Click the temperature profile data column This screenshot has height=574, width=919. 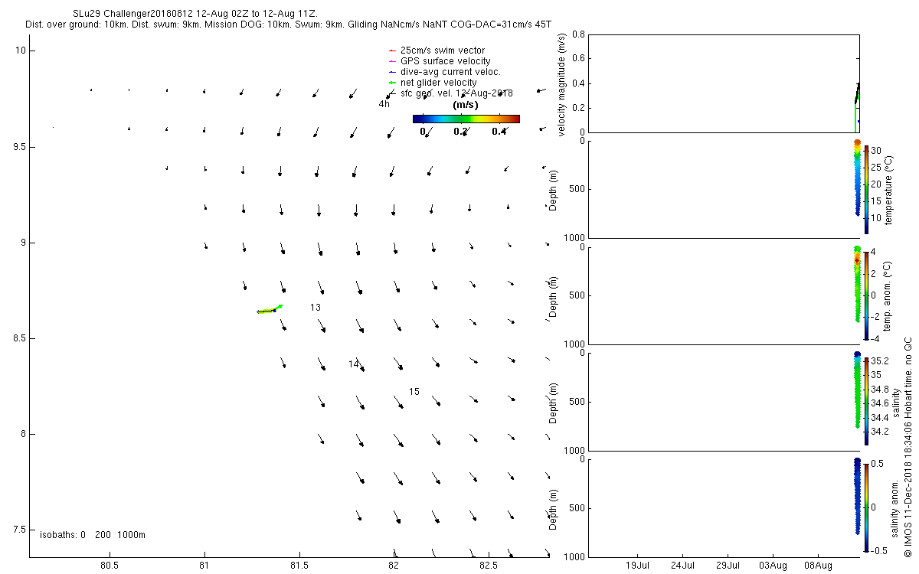pyautogui.click(x=858, y=178)
